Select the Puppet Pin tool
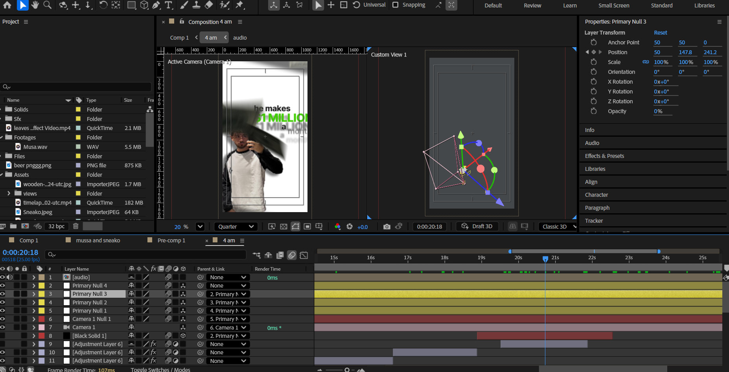The image size is (729, 372). [239, 5]
